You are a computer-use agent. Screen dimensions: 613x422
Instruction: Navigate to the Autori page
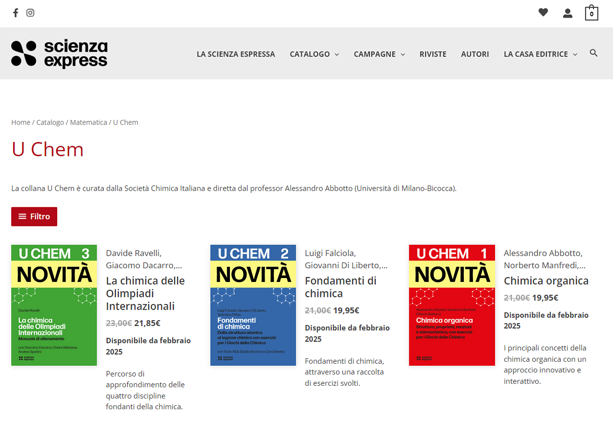[x=475, y=54]
